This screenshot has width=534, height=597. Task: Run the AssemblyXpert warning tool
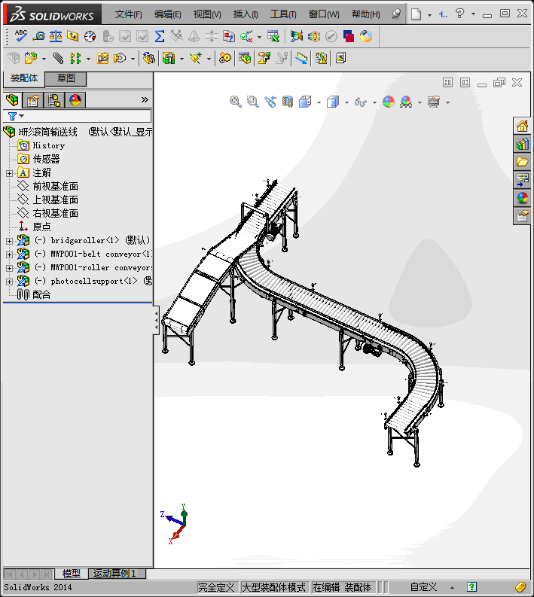321,58
